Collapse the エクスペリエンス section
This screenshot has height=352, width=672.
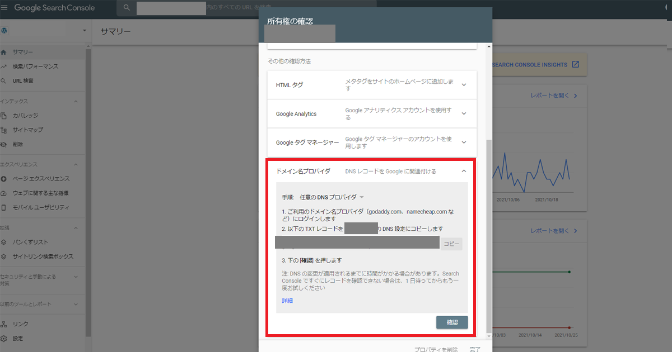[76, 165]
